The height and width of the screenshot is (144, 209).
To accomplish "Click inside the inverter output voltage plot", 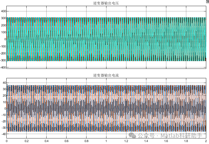I will pyautogui.click(x=106, y=37).
